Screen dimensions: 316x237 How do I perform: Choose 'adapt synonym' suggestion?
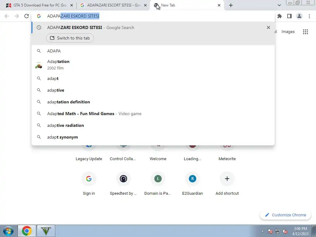click(x=153, y=137)
